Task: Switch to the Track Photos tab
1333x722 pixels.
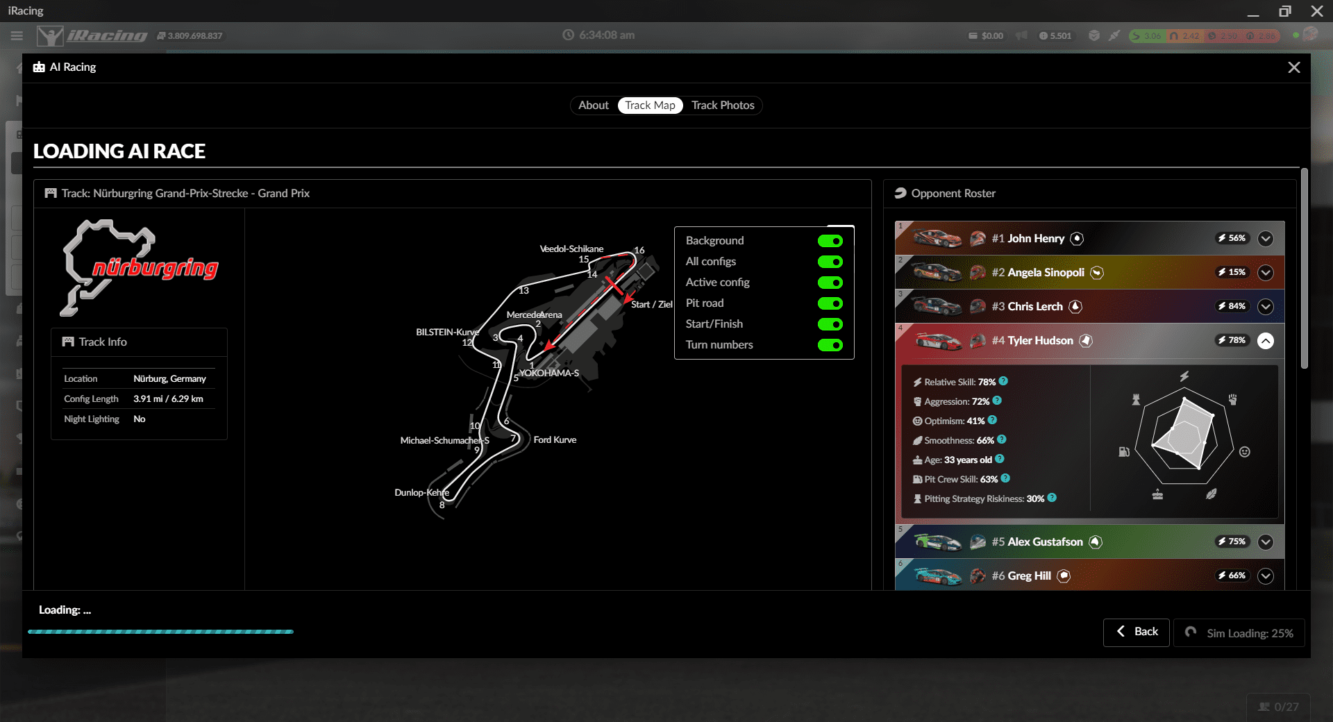Action: click(723, 106)
